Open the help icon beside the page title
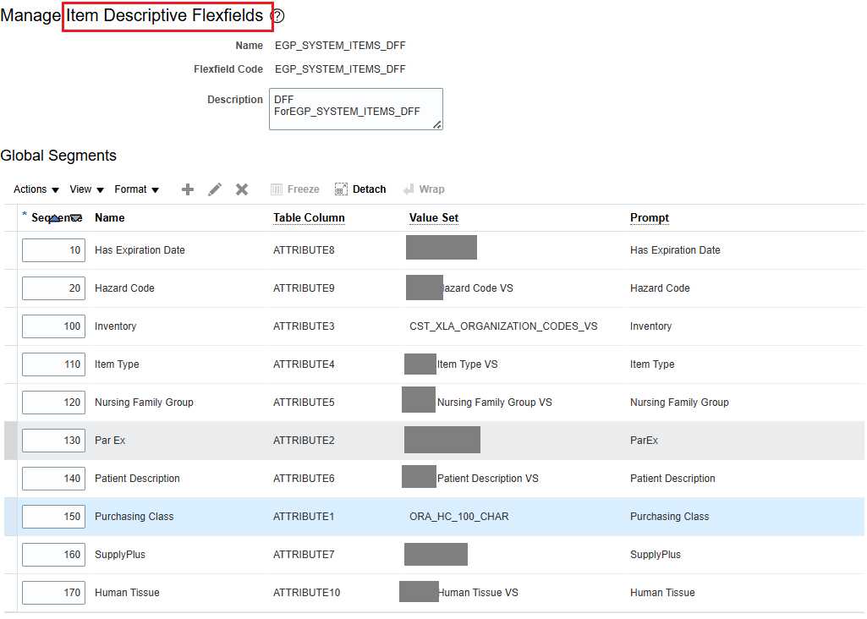 click(x=278, y=16)
